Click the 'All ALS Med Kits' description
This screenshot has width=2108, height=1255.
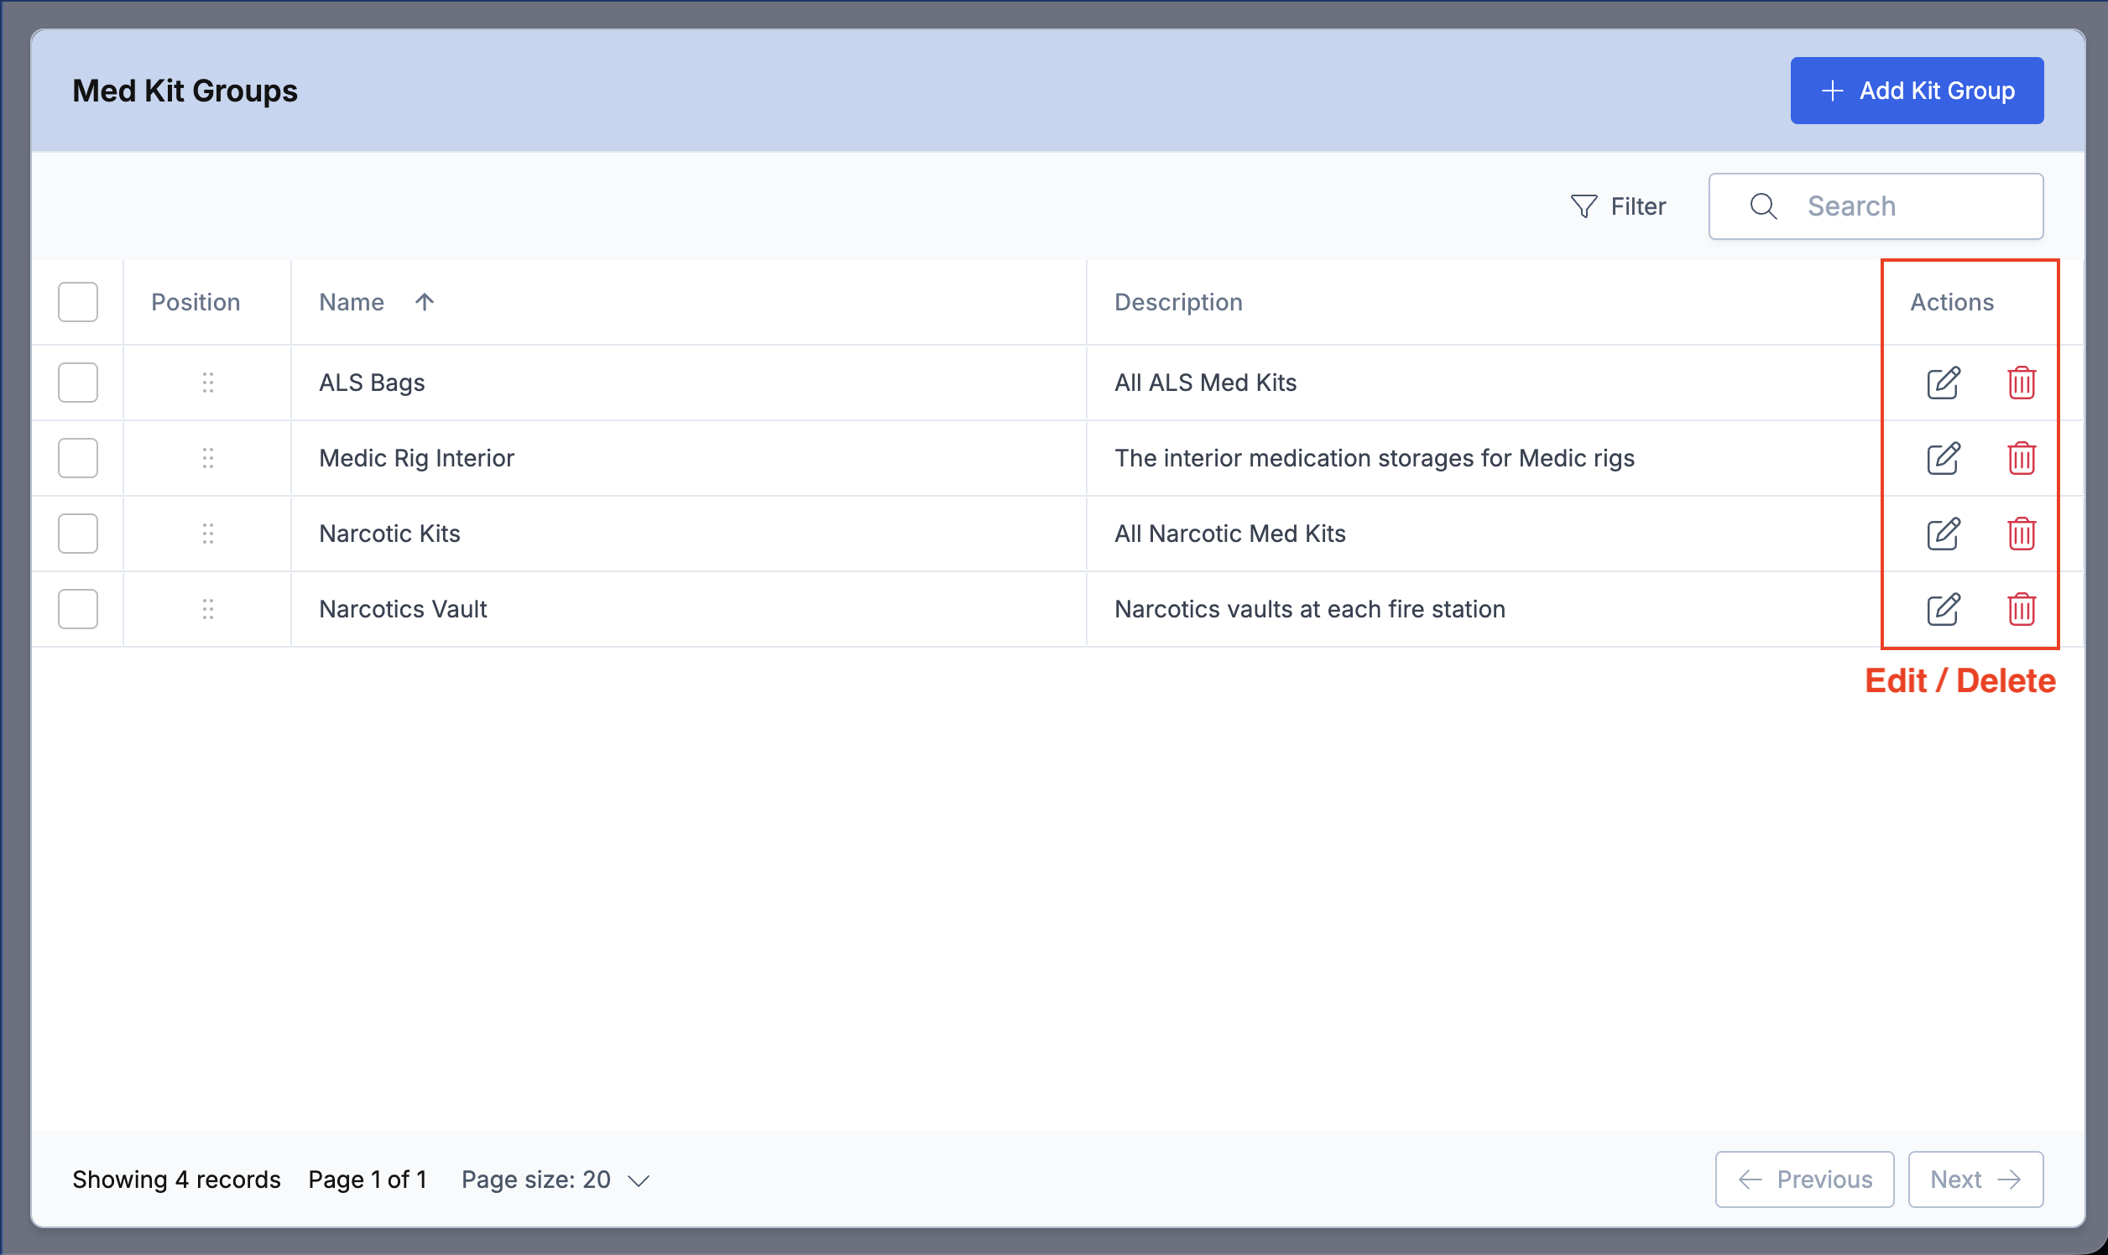pyautogui.click(x=1205, y=383)
